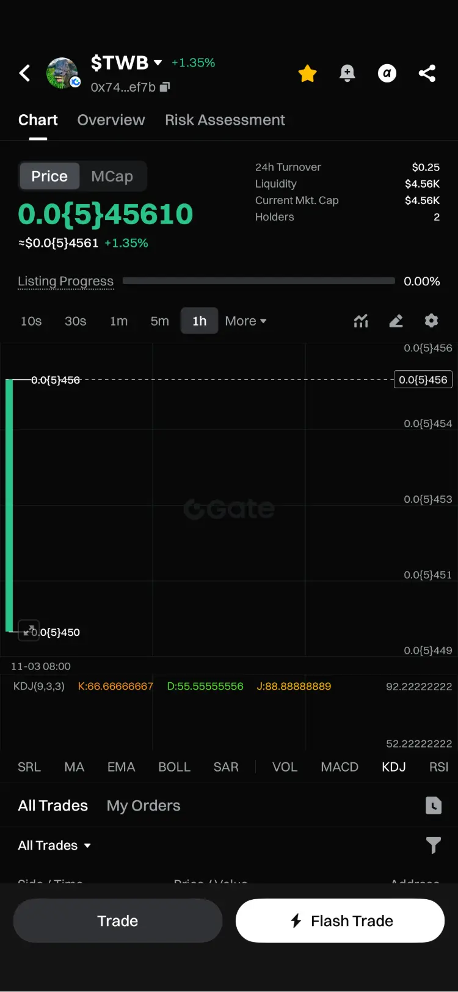This screenshot has height=992, width=458.
Task: Select the KDJ sub-indicator
Action: coord(394,767)
